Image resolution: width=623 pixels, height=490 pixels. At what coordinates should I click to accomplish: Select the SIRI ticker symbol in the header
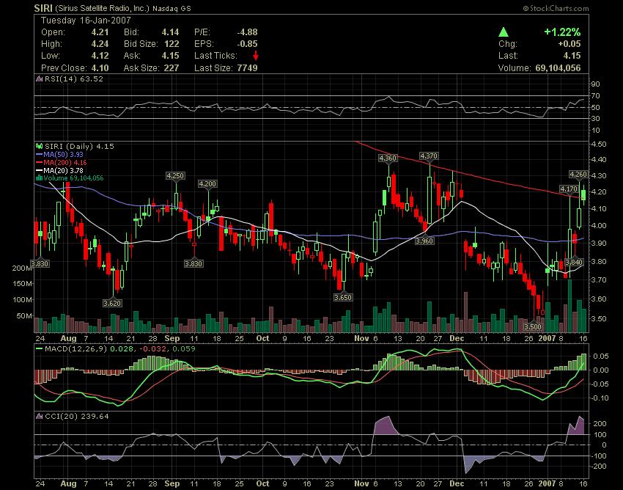[43, 8]
